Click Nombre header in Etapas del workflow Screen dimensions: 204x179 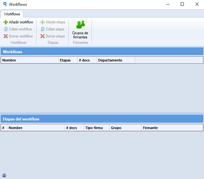tap(36, 128)
